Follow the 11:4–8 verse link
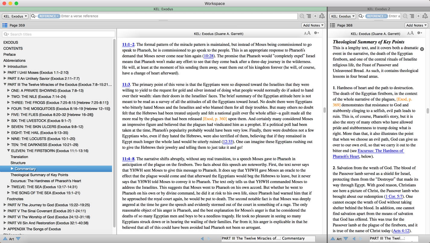The width and height of the screenshot is (430, 243). pyautogui.click(x=128, y=159)
